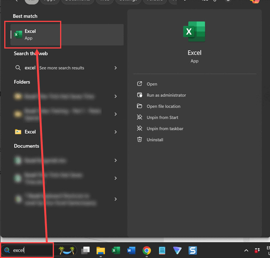Expand the third document result chevron
This screenshot has height=258, width=270.
point(116,199)
